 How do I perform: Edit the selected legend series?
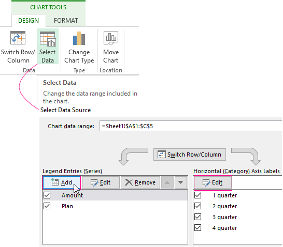101,182
